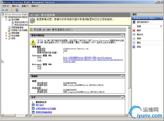This screenshot has width=164, height=121.
Task: Click the 受信任的发布域 tree icon
Action: click(x=13, y=25)
